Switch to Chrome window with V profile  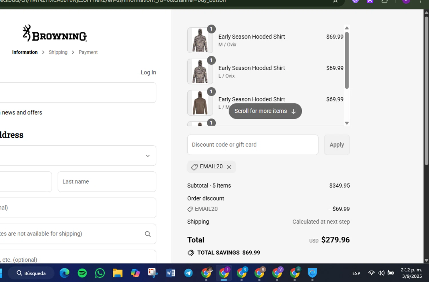pos(277,273)
